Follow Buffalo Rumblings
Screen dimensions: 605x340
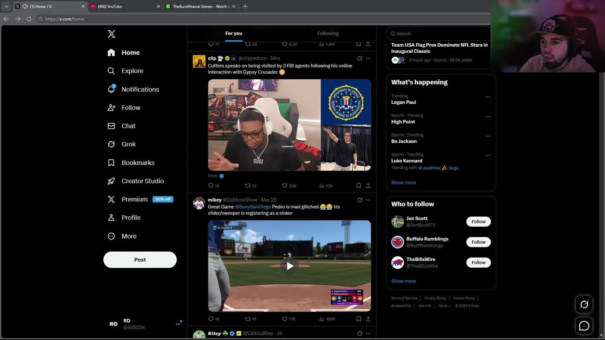click(x=478, y=242)
